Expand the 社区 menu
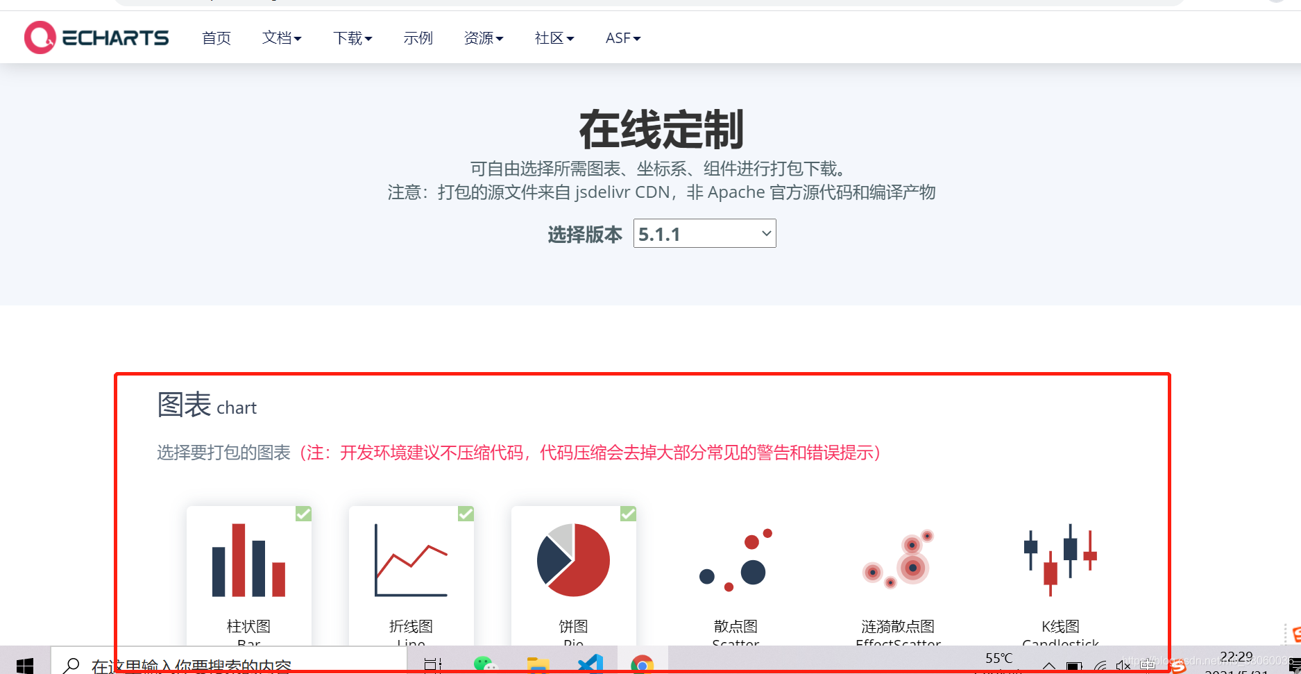The height and width of the screenshot is (674, 1301). tap(554, 38)
